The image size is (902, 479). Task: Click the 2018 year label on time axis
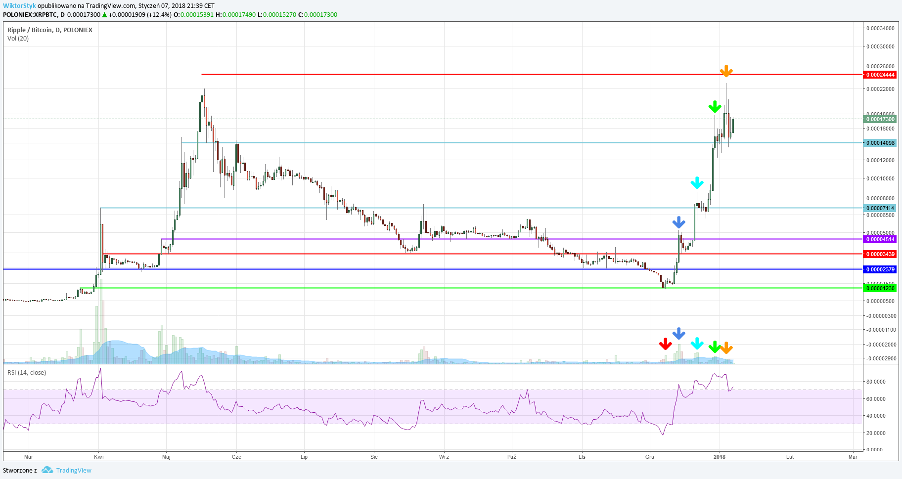coord(720,457)
